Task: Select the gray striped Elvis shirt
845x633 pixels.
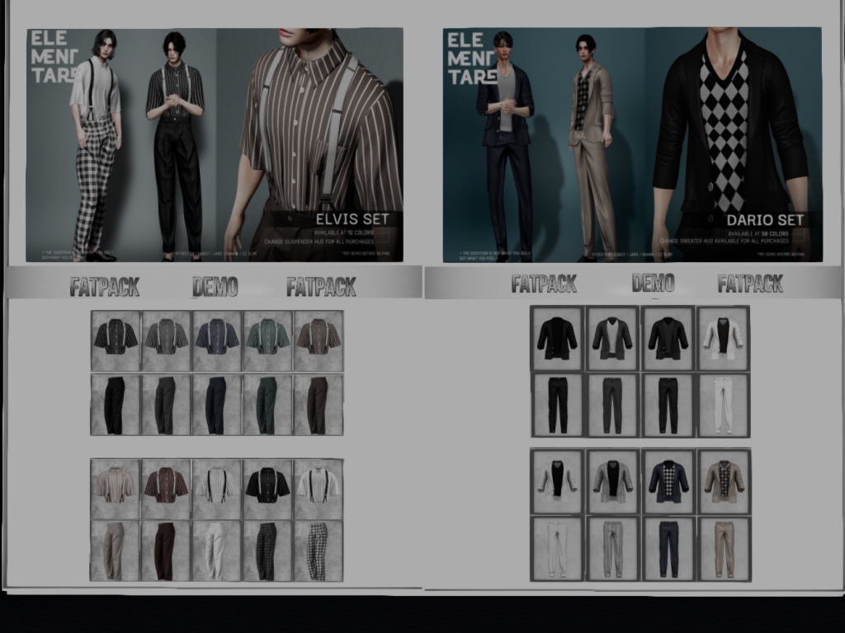Action: tap(167, 340)
